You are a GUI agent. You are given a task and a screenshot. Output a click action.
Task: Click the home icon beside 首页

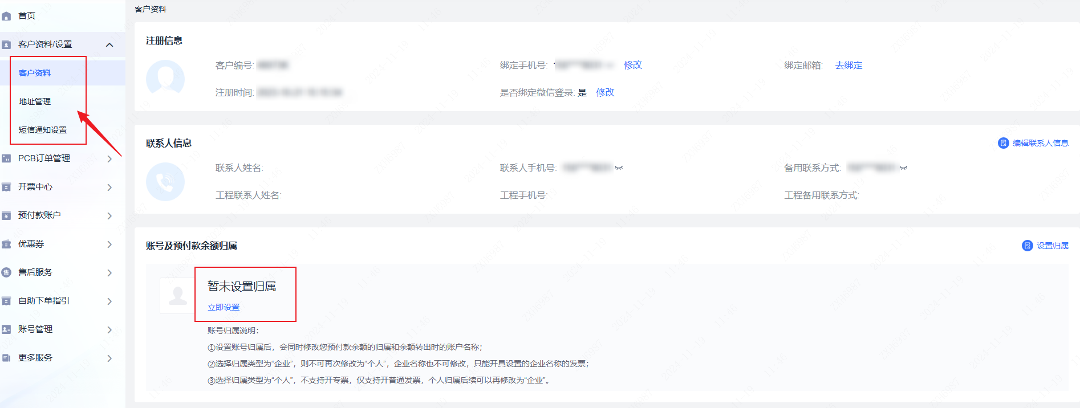coord(6,16)
